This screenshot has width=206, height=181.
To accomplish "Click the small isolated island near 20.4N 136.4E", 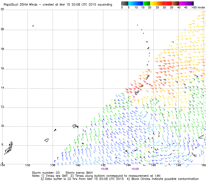I will point(33,26).
